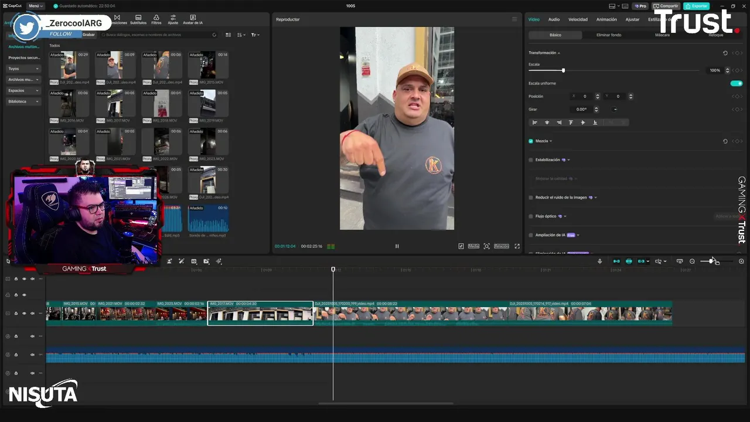
Task: Open the media sort order dropdown
Action: 241,35
